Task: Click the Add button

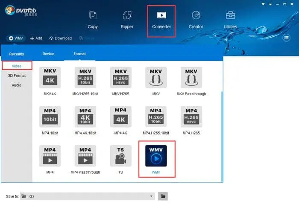Action: coord(36,38)
